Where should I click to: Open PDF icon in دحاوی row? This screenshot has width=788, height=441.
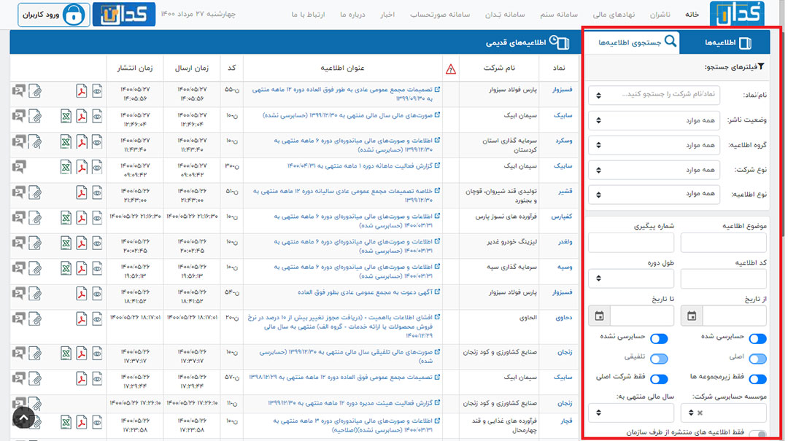click(82, 319)
